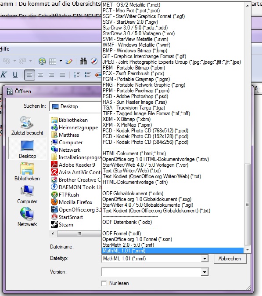262x296 pixels.
Task: Click the Undo icon in the toolbar
Action: (7, 61)
